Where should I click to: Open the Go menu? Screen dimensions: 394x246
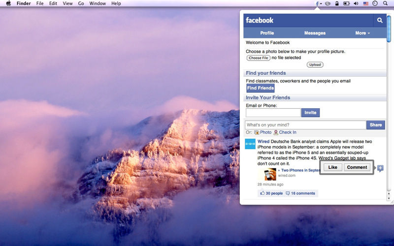(81, 3)
